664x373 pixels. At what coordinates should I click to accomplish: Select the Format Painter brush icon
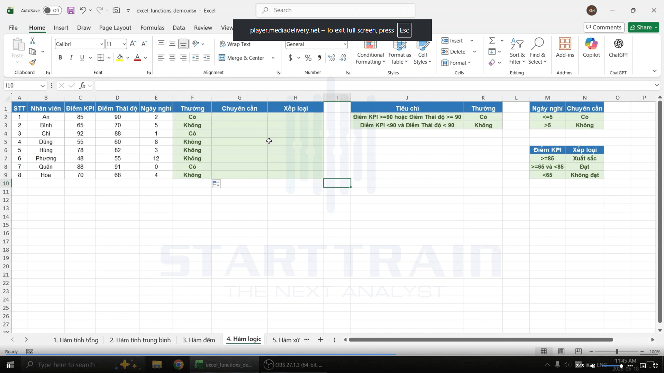33,62
